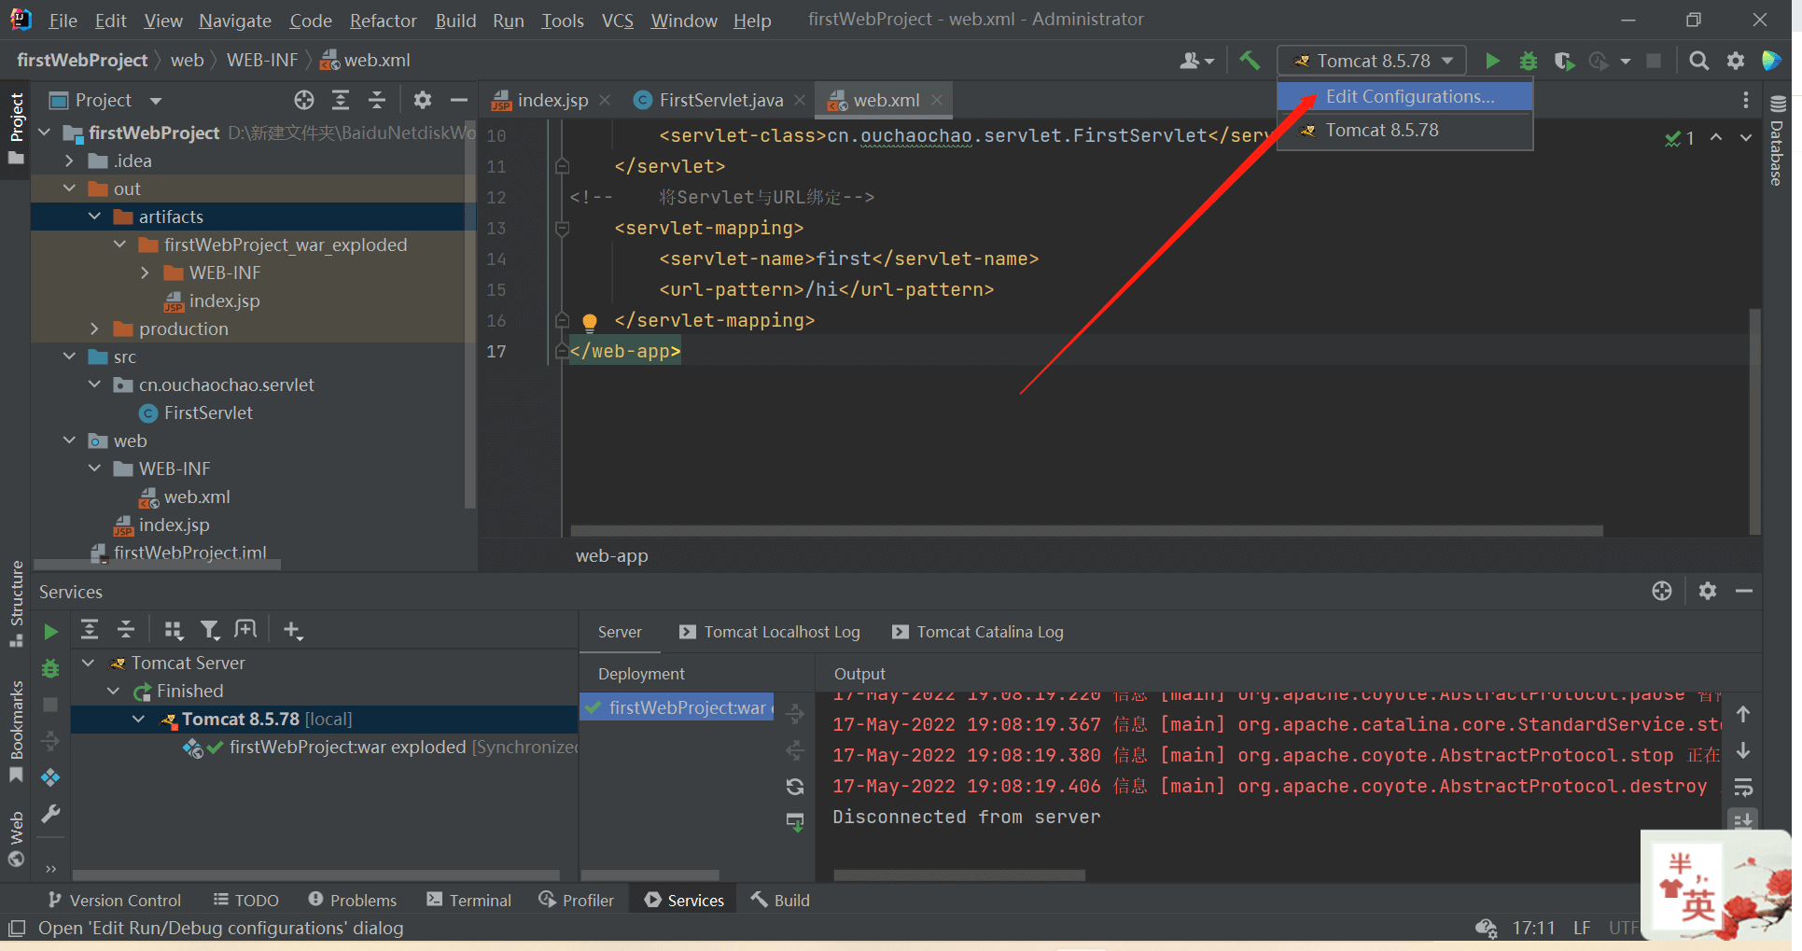Open Tomcat Localhost Log tab
Screen dimensions: 1802x951
point(770,632)
